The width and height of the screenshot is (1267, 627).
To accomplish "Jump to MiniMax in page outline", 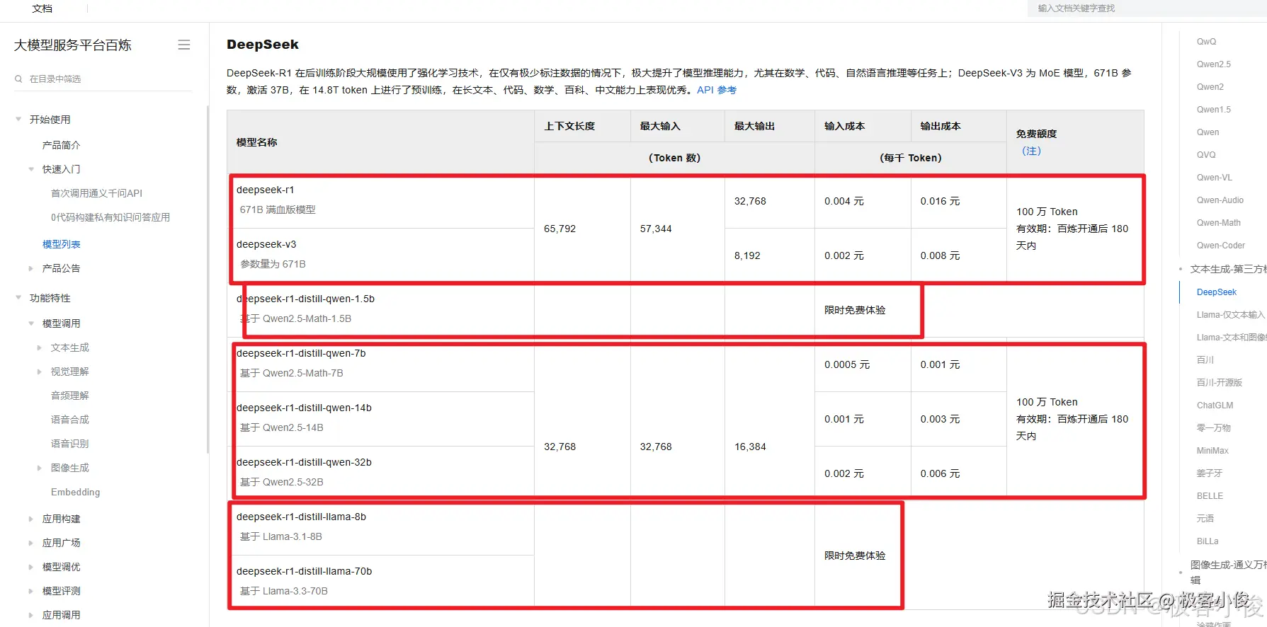I will 1212,451.
